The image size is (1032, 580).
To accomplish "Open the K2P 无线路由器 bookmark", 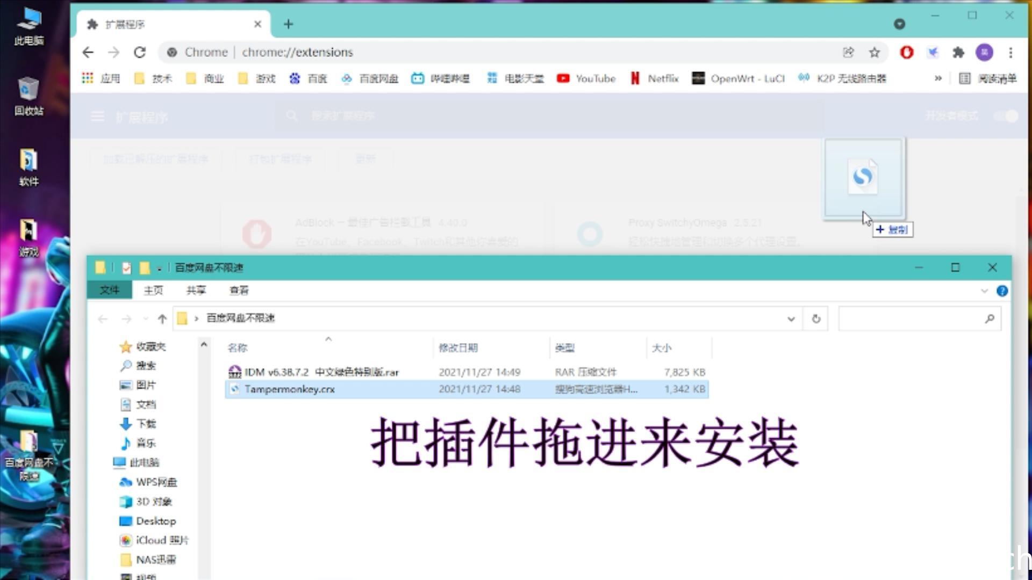I will (x=842, y=78).
